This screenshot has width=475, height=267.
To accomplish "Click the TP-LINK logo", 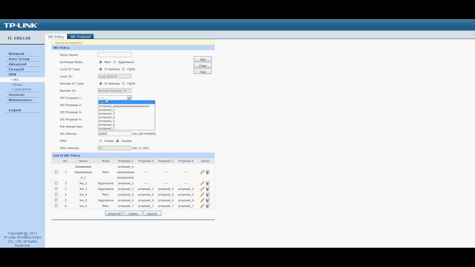I will 21,25.
